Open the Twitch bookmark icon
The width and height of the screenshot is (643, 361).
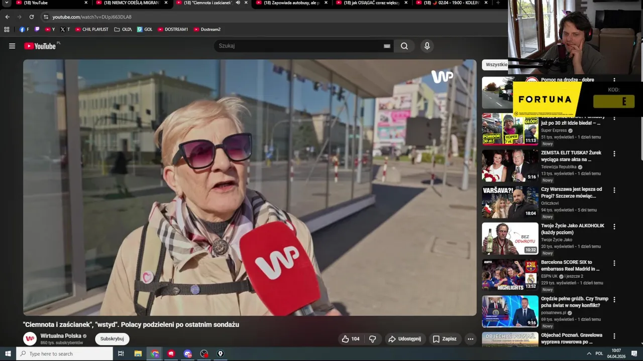pos(37,30)
